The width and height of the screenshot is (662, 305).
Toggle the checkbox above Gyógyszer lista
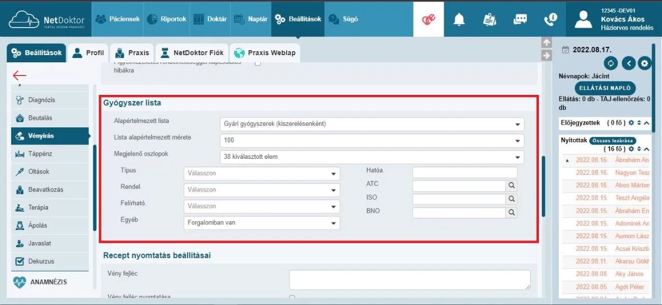click(258, 64)
